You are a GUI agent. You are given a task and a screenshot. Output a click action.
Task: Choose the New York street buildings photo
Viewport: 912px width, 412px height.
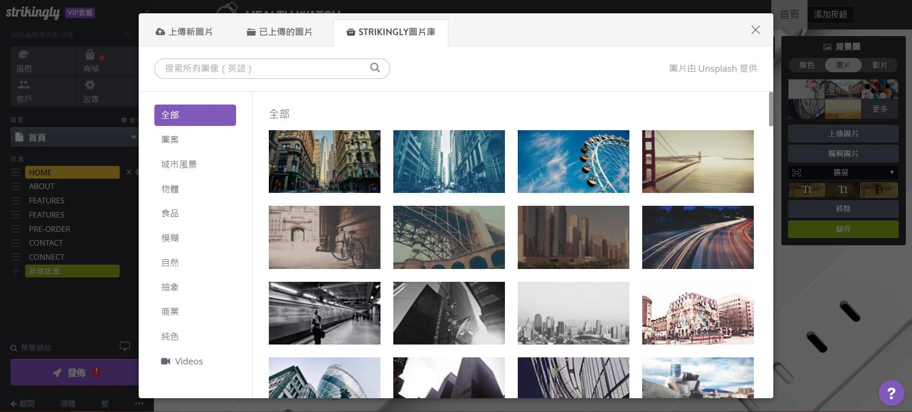point(324,162)
